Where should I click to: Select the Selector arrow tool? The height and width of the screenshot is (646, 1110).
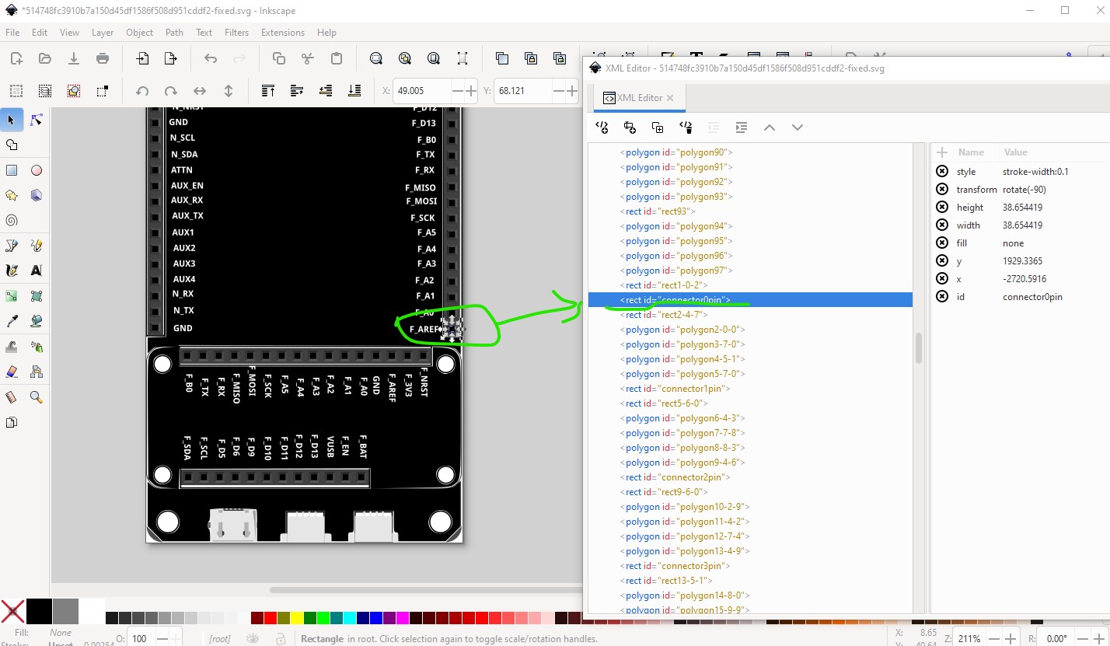pyautogui.click(x=12, y=120)
